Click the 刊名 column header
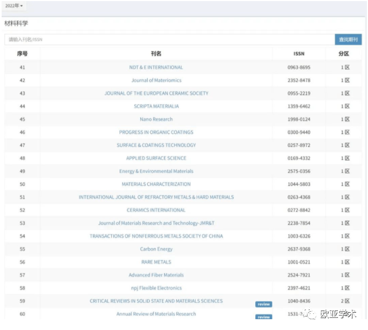Viewport: 368px width, 330px height. tap(156, 53)
